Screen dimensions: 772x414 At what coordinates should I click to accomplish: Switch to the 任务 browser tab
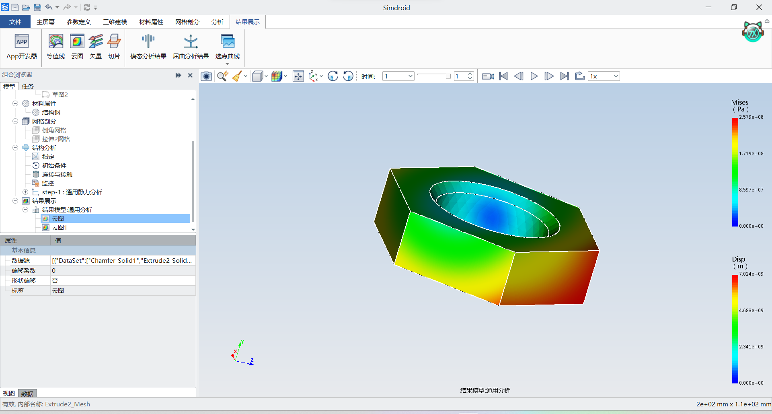click(x=28, y=86)
